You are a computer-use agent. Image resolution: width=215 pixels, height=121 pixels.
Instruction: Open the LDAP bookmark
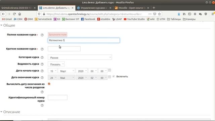coord(117,19)
